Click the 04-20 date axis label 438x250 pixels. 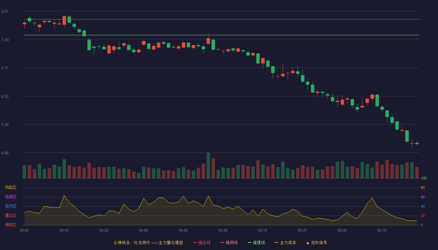(183, 230)
